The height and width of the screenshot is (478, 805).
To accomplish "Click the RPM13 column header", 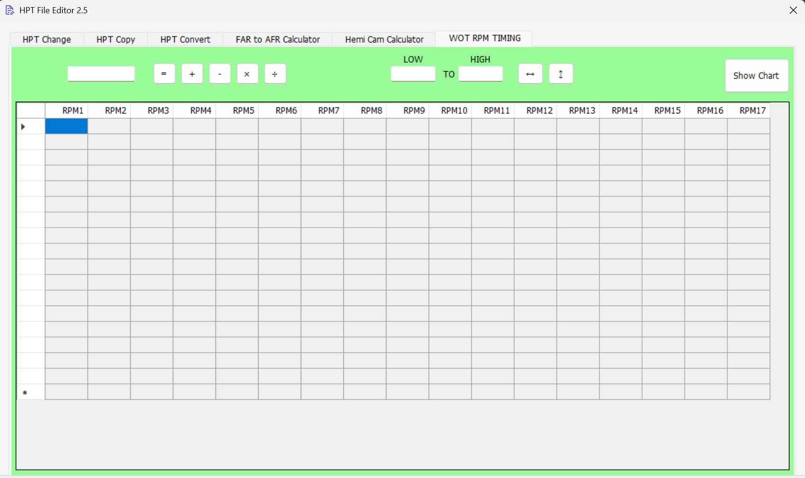I will click(578, 110).
